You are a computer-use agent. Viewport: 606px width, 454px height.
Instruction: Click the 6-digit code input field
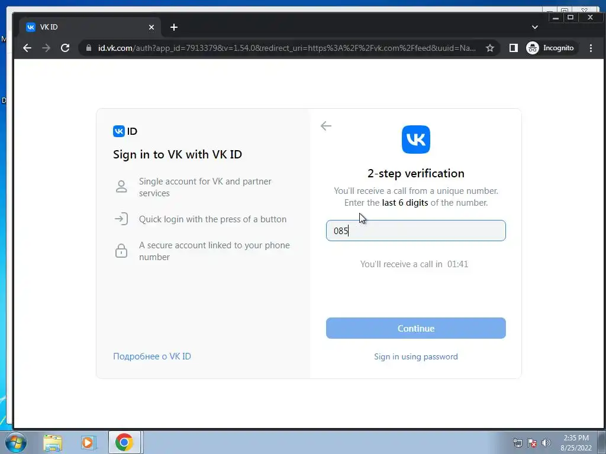click(x=416, y=231)
